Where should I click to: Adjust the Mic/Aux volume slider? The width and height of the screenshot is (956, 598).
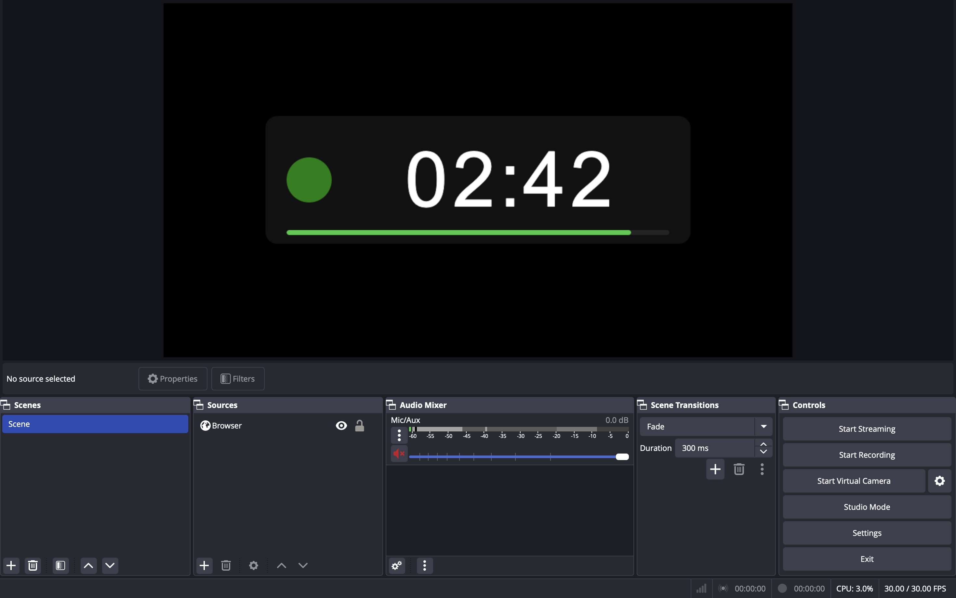point(519,457)
